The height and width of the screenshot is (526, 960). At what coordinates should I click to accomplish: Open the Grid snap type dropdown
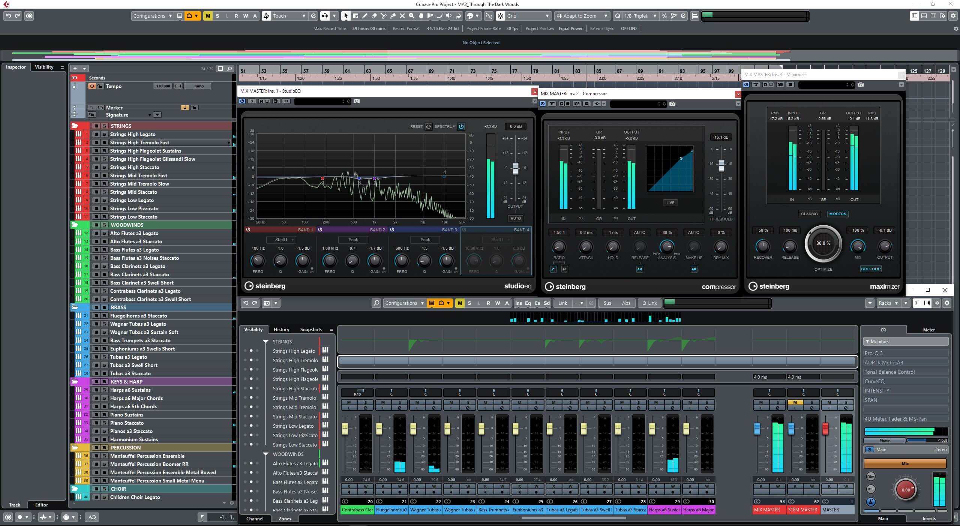(x=528, y=16)
